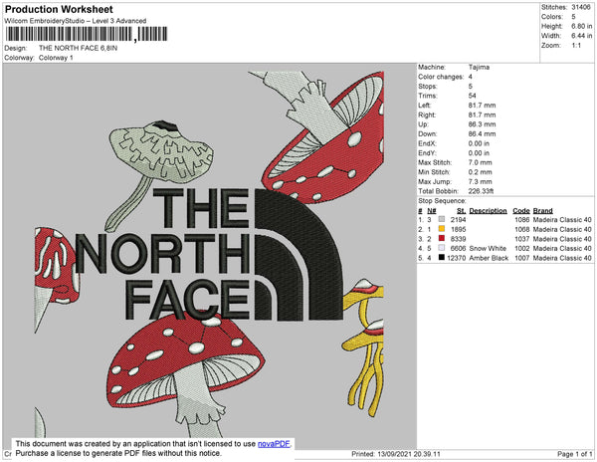Image resolution: width=597 pixels, height=462 pixels.
Task: Select the gray color swatch for stop 1
Action: (x=442, y=220)
